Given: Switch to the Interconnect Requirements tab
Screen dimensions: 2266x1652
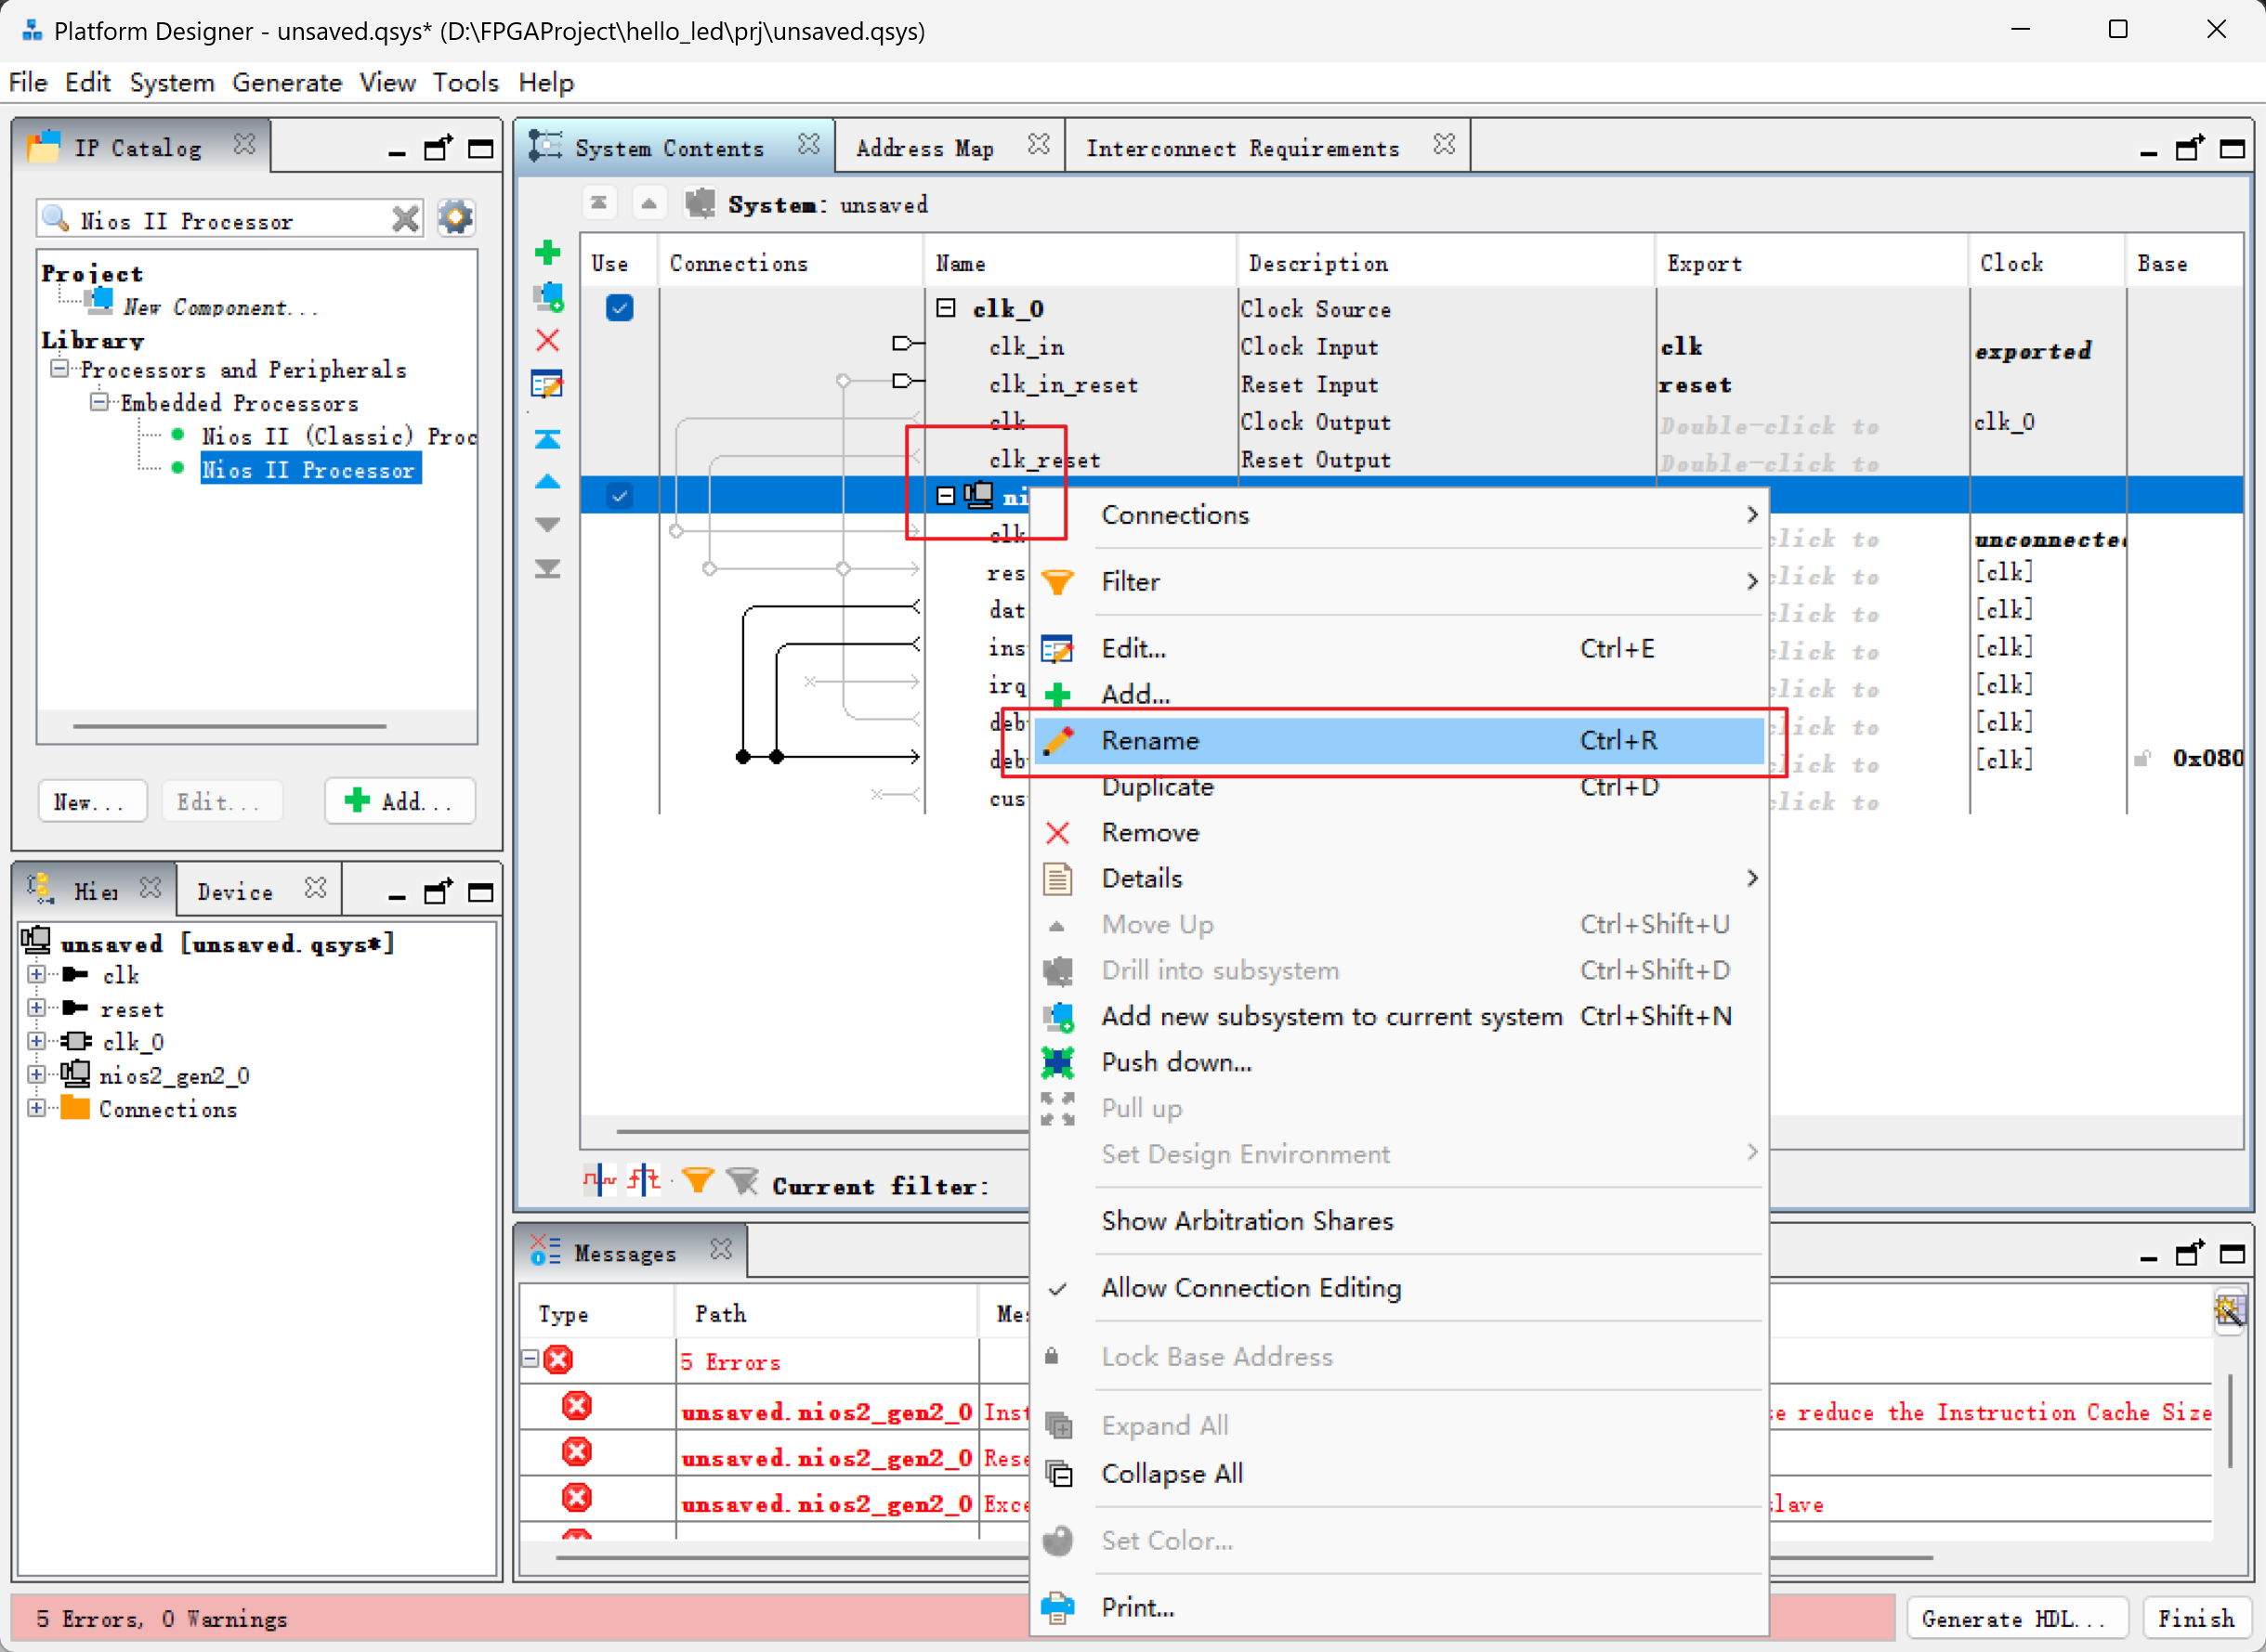Looking at the screenshot, I should coord(1243,148).
